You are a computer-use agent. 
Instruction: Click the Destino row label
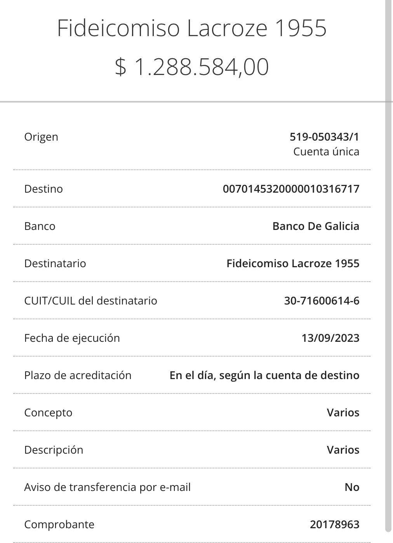[43, 189]
